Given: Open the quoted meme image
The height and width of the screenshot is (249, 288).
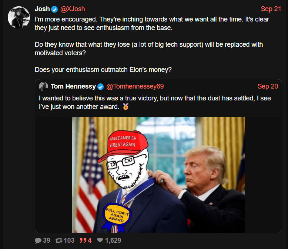Looking at the screenshot, I should click(158, 175).
